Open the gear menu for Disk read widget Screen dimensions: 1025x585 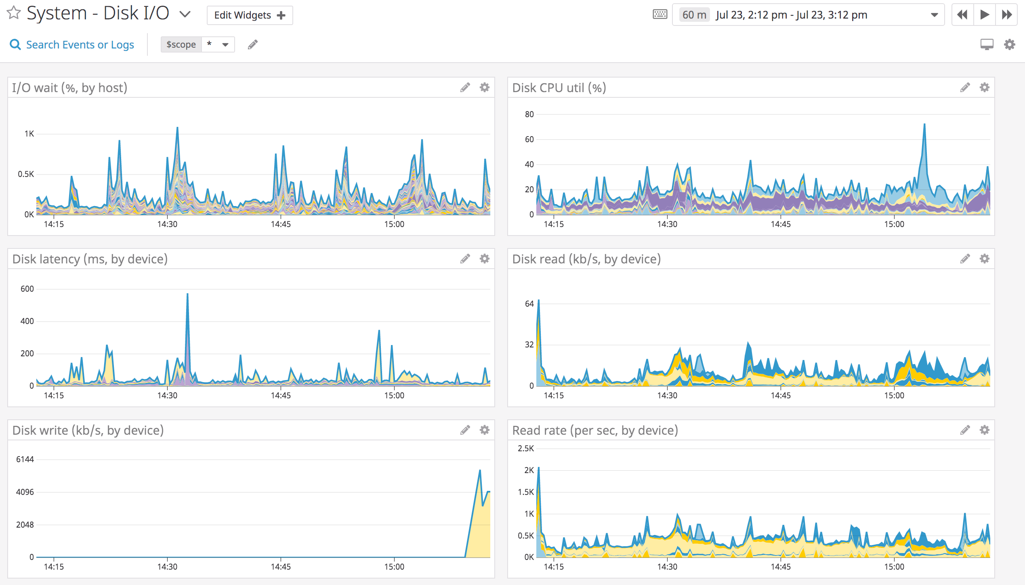click(x=984, y=259)
